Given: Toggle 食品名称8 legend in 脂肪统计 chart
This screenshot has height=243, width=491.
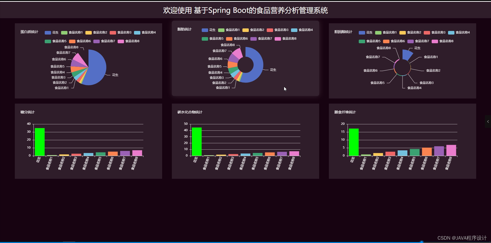Looking at the screenshot, I should [285, 39].
